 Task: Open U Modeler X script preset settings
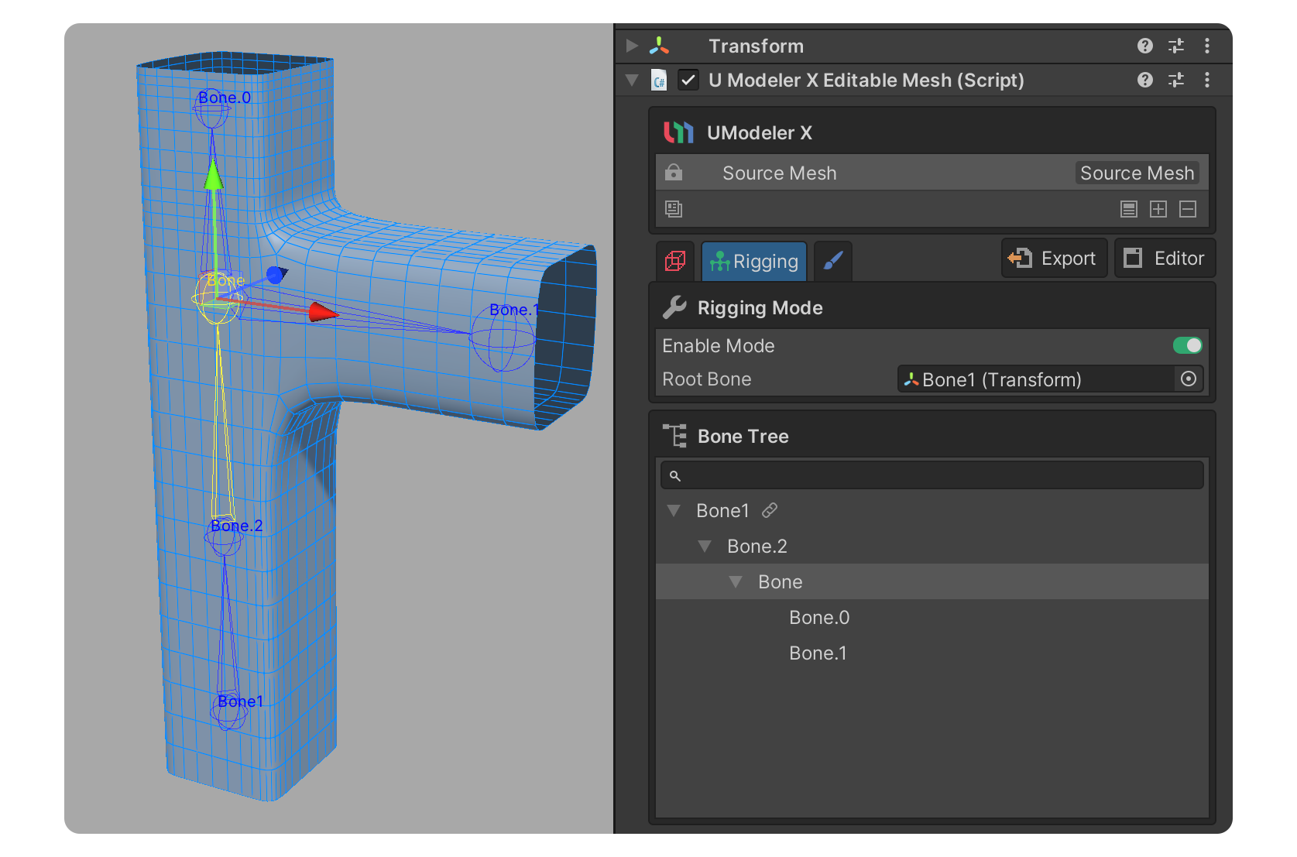tap(1175, 80)
